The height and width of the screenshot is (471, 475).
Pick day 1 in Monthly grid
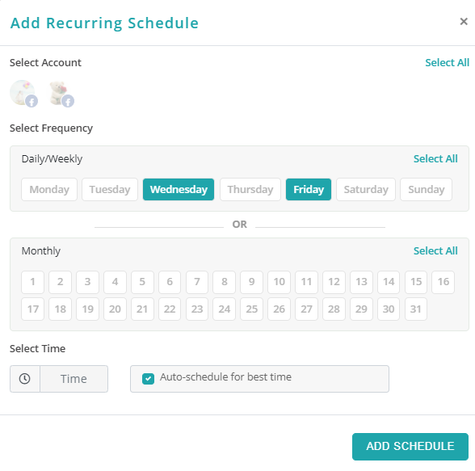pyautogui.click(x=32, y=282)
